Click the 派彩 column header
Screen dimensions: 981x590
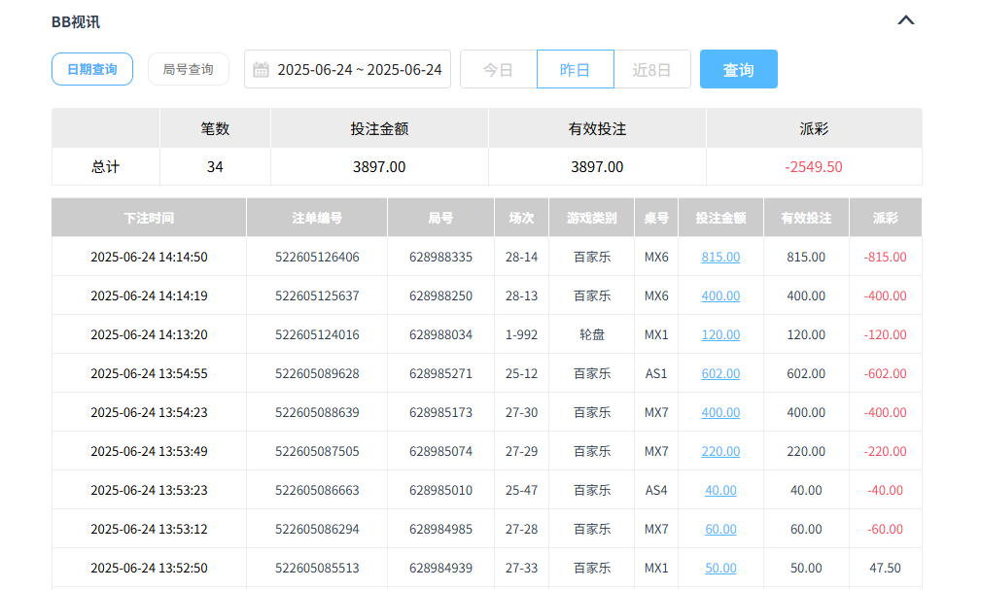[x=886, y=217]
